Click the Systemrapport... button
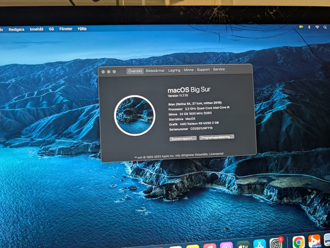Screen dimensions: 330x248 [183, 139]
